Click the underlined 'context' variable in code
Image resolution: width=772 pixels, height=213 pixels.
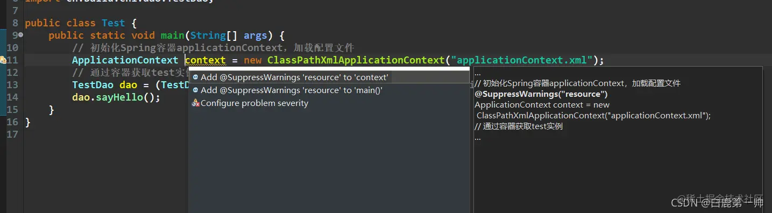[206, 60]
